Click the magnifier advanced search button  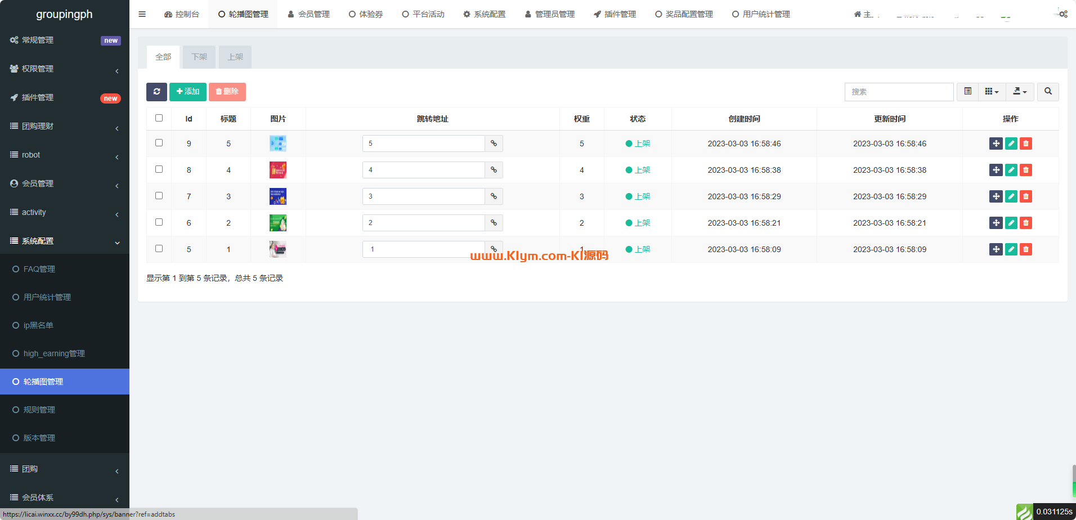click(1048, 92)
